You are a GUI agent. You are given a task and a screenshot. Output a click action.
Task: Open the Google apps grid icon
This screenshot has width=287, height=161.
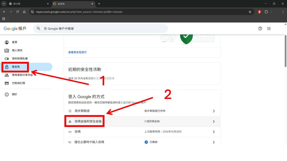[269, 29]
